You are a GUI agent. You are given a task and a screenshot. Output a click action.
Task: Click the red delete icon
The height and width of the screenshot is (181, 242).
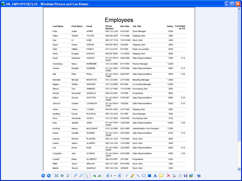(169, 176)
